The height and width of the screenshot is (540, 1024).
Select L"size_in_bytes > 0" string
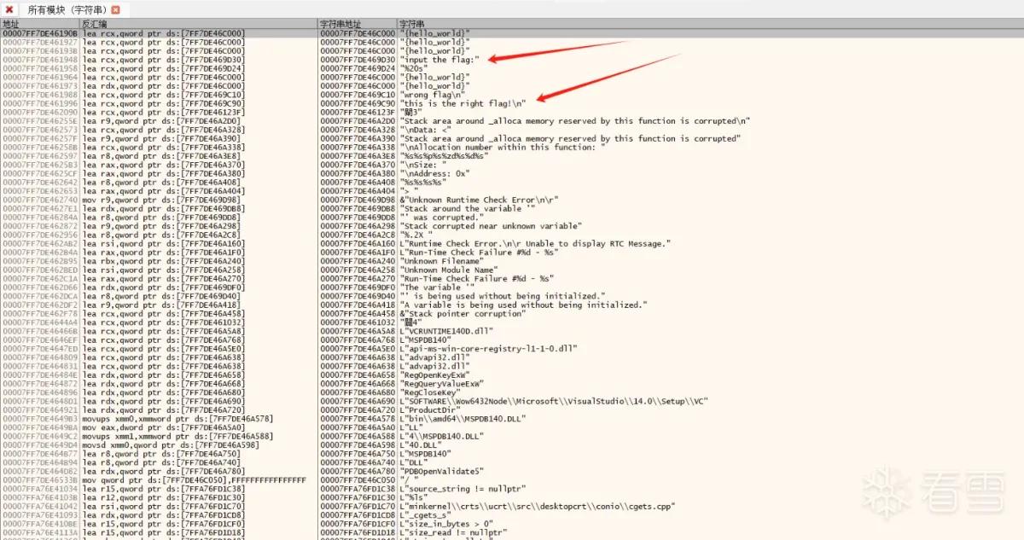coord(448,523)
